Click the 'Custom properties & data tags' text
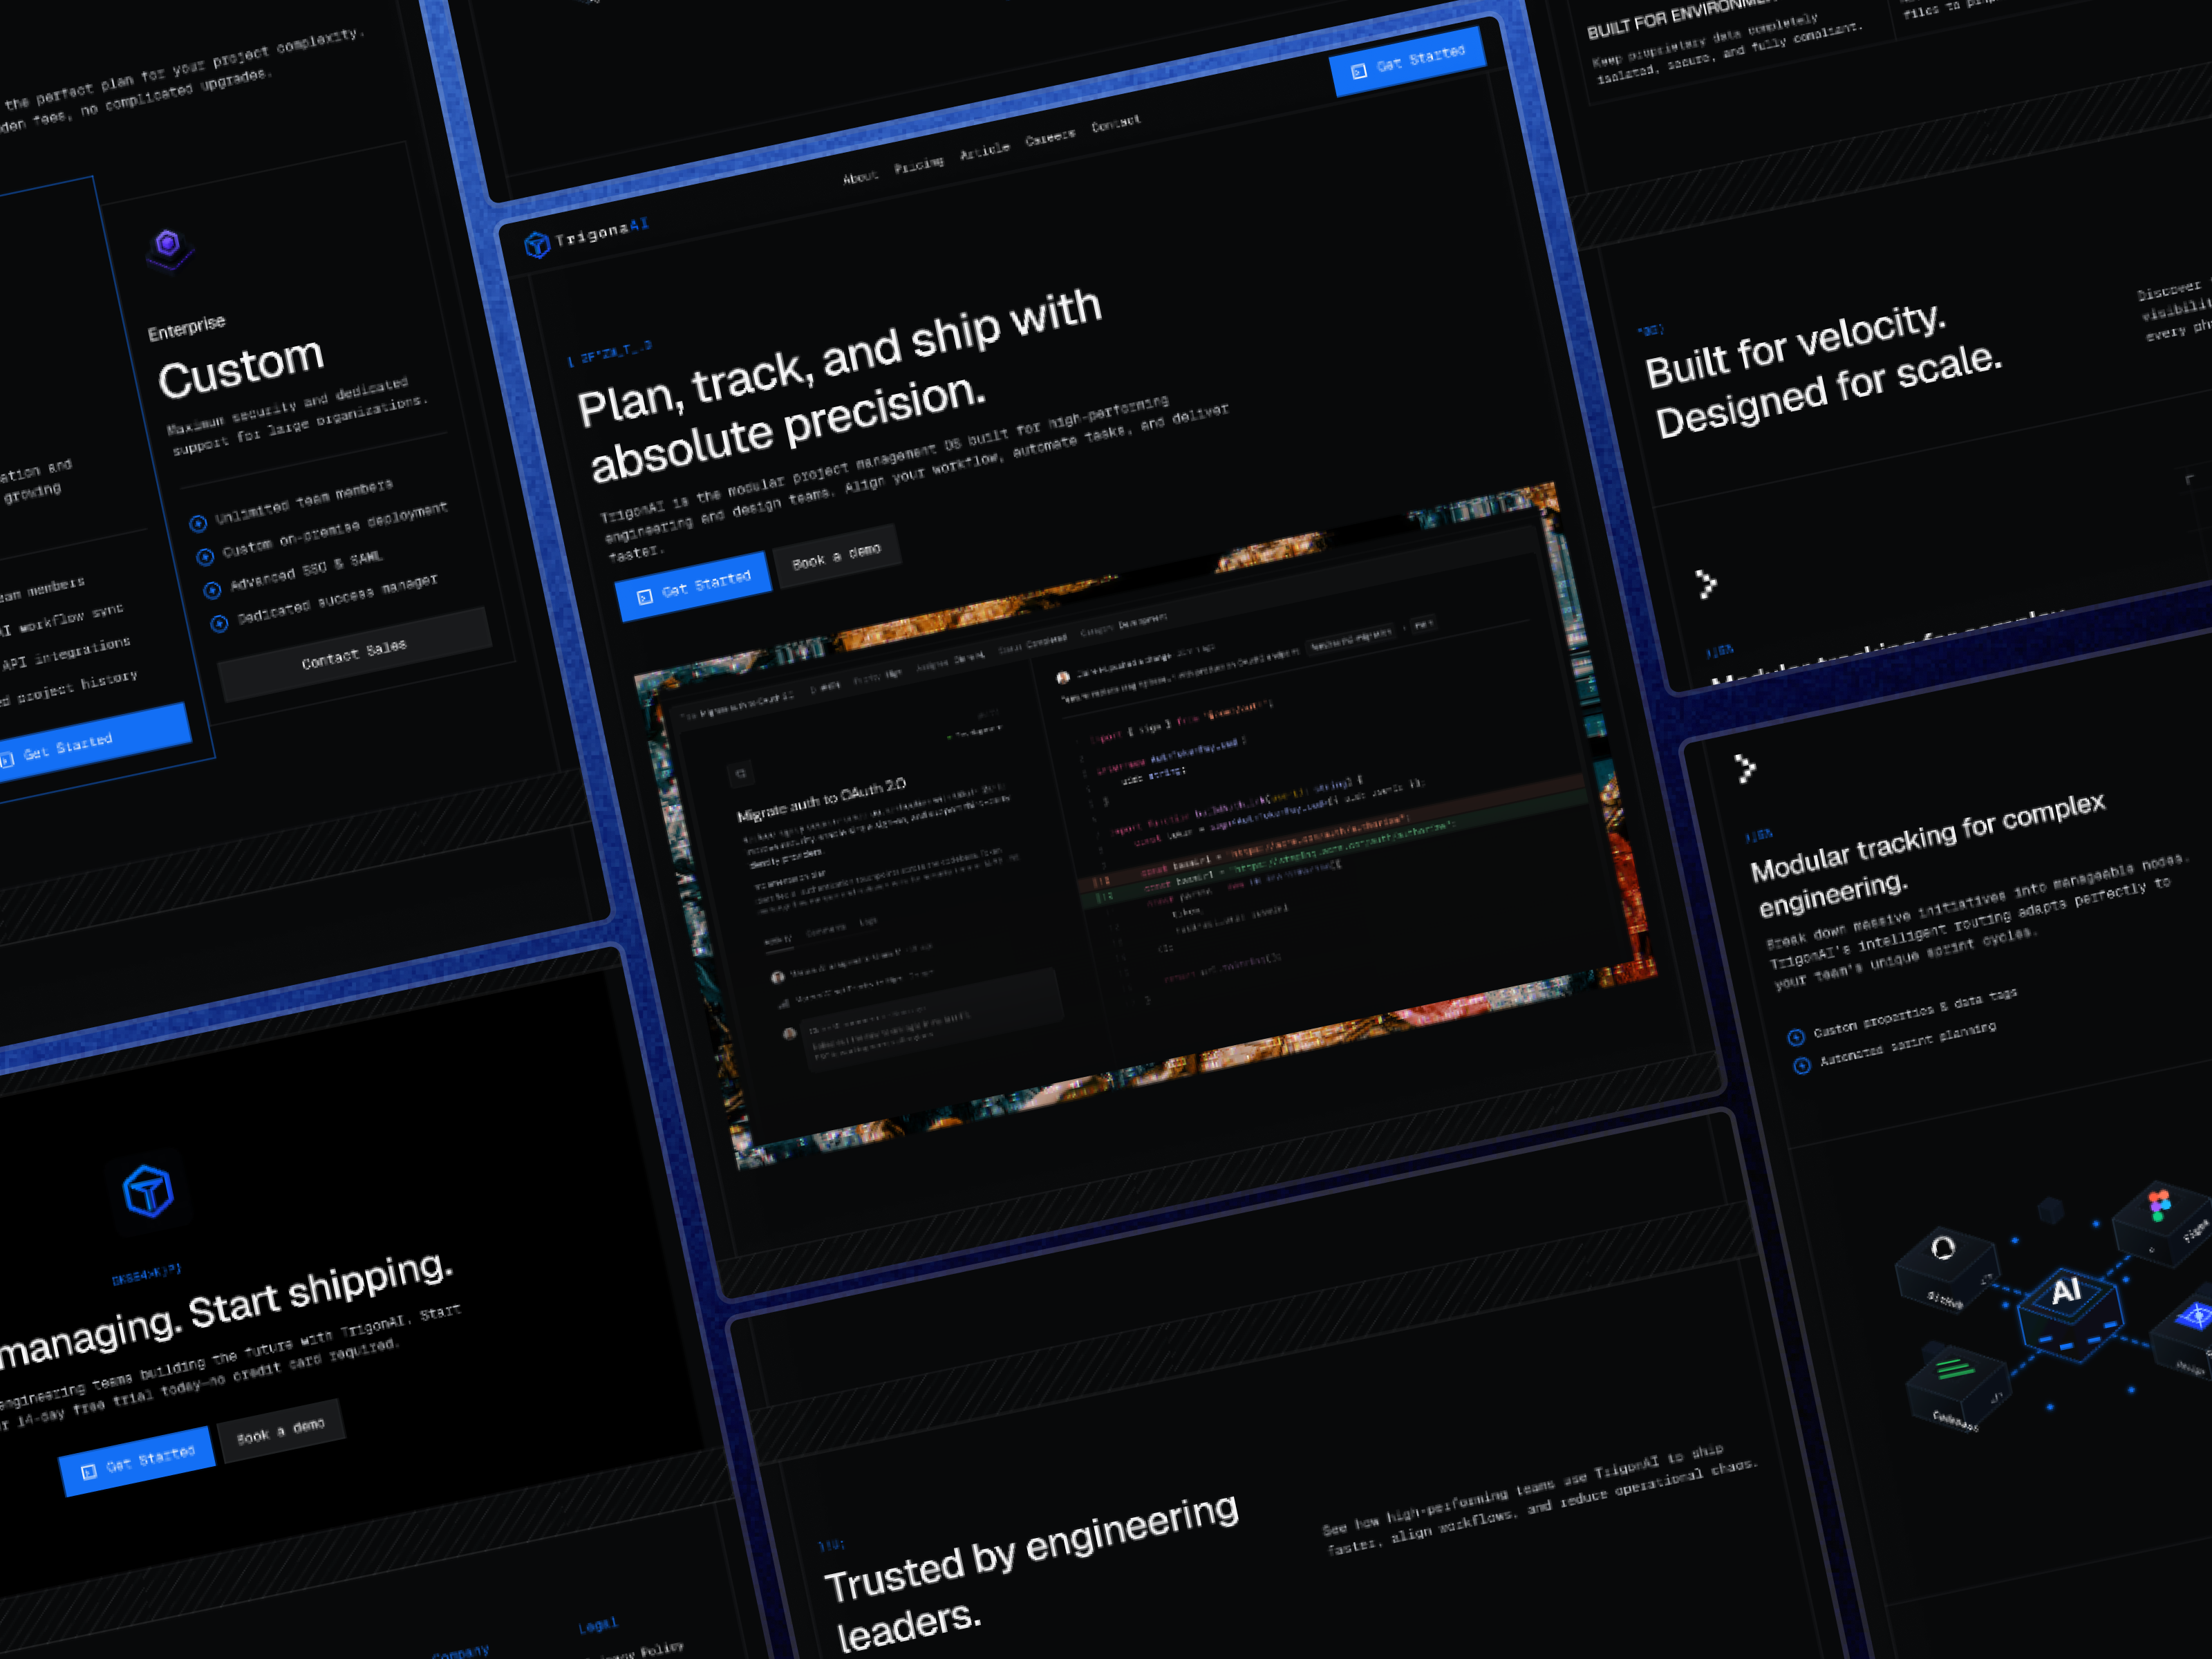2212x1659 pixels. click(x=1915, y=1012)
